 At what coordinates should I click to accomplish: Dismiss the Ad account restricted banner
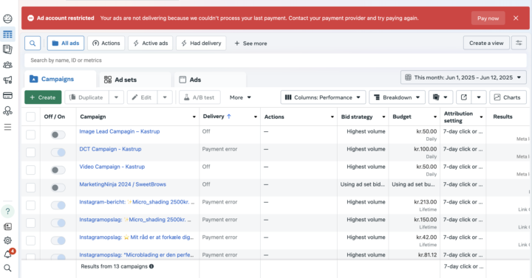pyautogui.click(x=516, y=18)
